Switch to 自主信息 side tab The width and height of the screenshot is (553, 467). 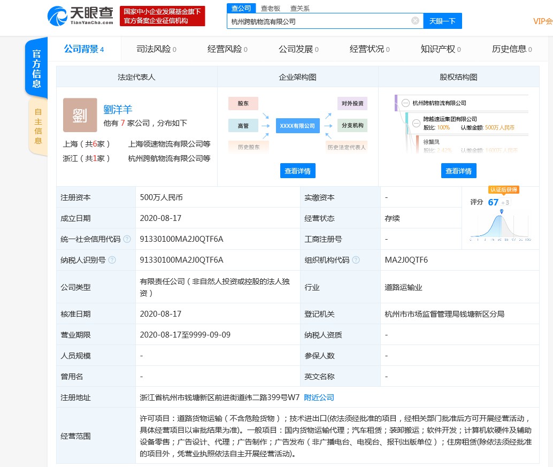click(38, 126)
